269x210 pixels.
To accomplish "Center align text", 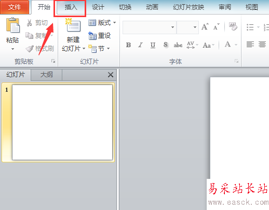I will pyautogui.click(x=262, y=45).
